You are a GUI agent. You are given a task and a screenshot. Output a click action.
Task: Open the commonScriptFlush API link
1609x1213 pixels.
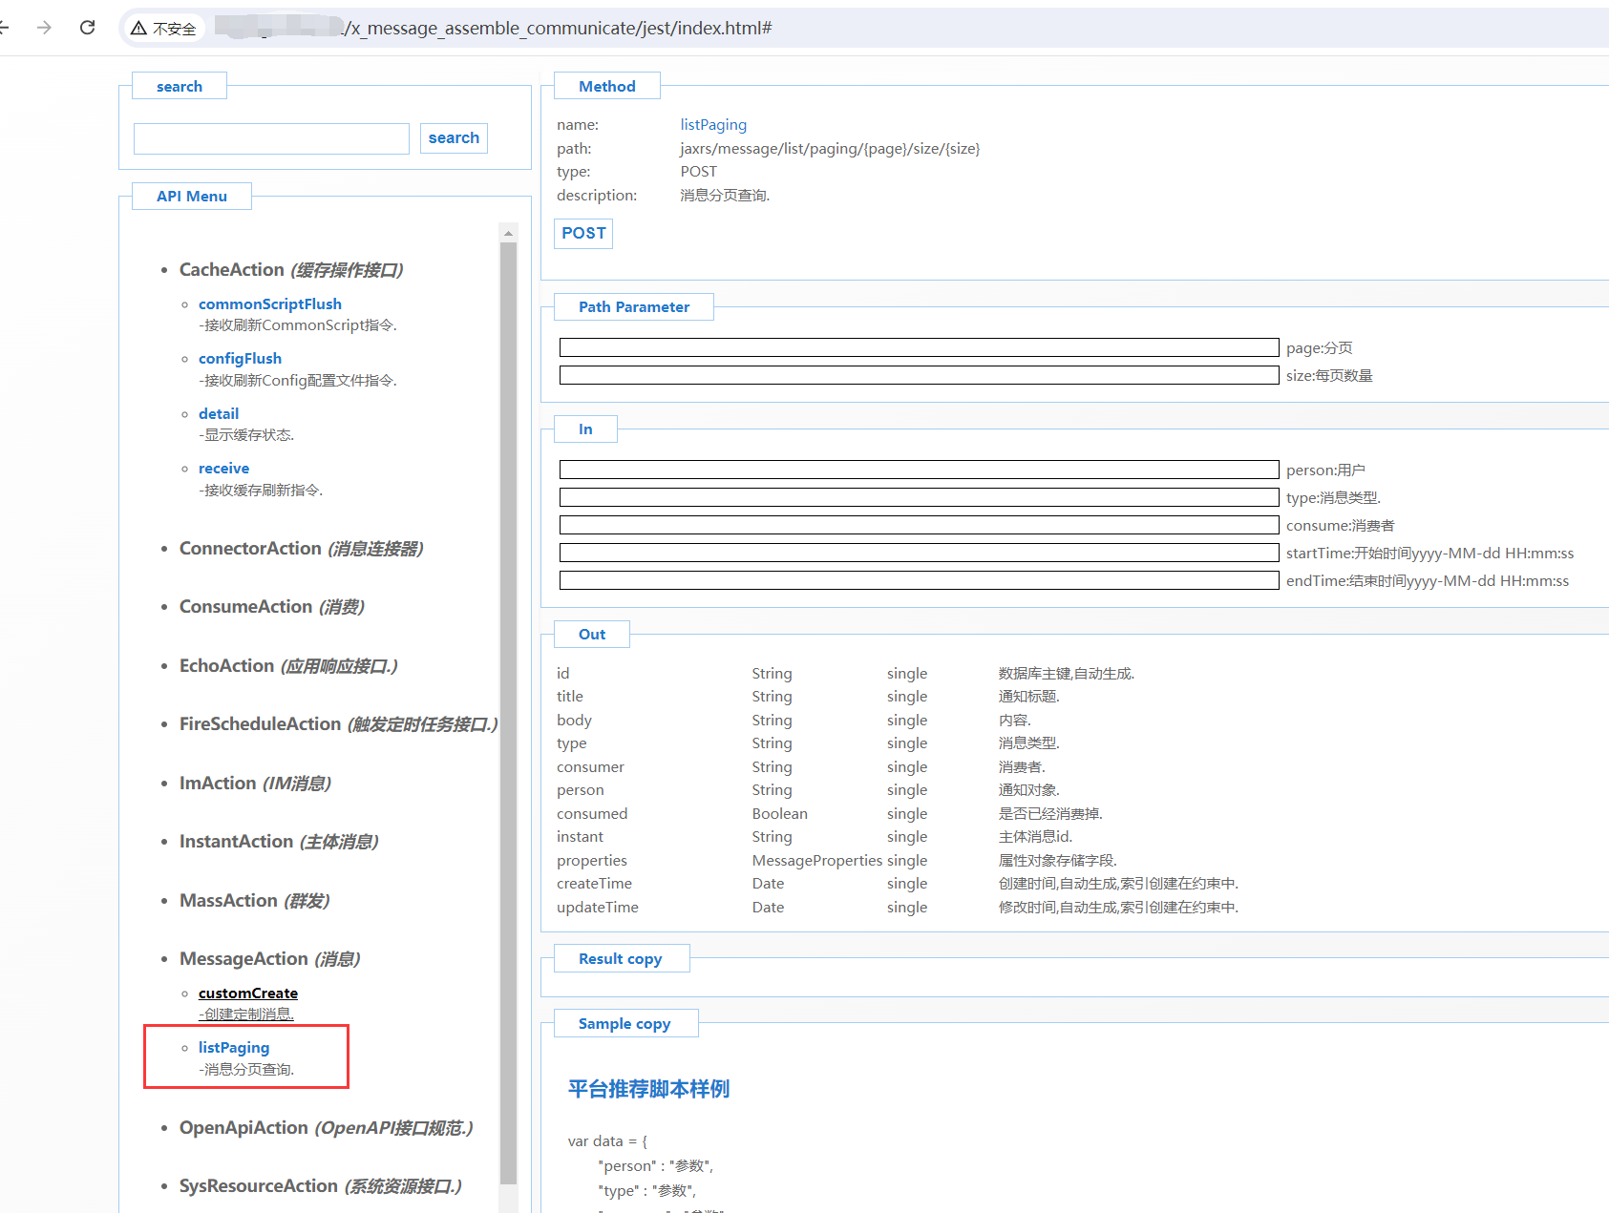pyautogui.click(x=269, y=304)
